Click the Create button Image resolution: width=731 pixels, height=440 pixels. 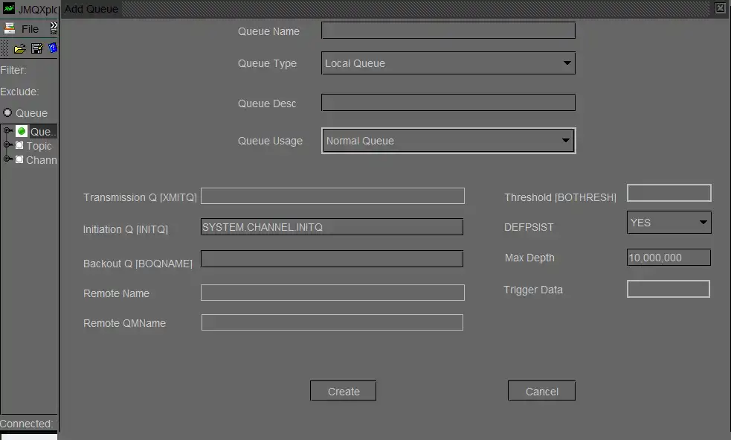[343, 391]
